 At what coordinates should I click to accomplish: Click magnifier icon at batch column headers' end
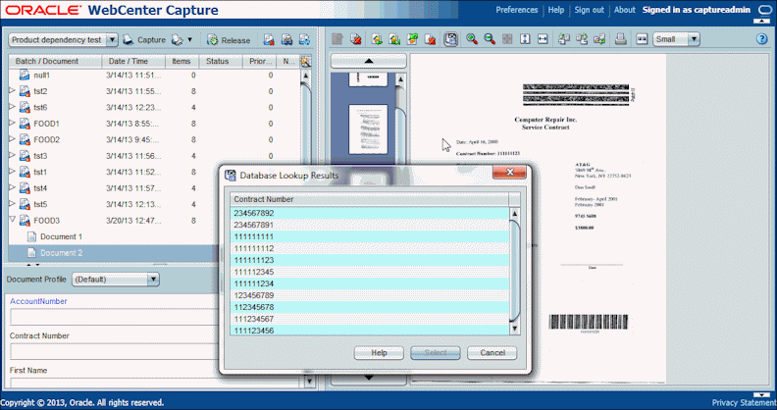(306, 62)
